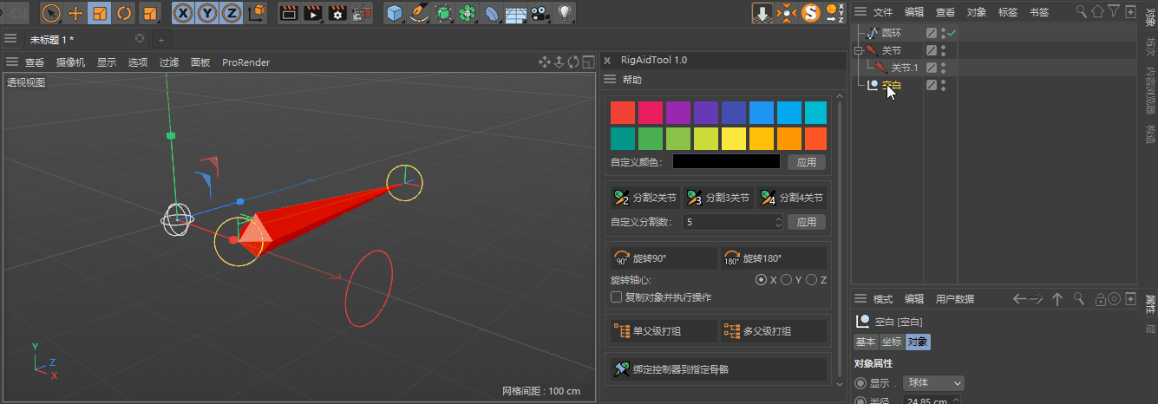Select the Move tool in toolbar
The width and height of the screenshot is (1158, 404).
(x=75, y=13)
